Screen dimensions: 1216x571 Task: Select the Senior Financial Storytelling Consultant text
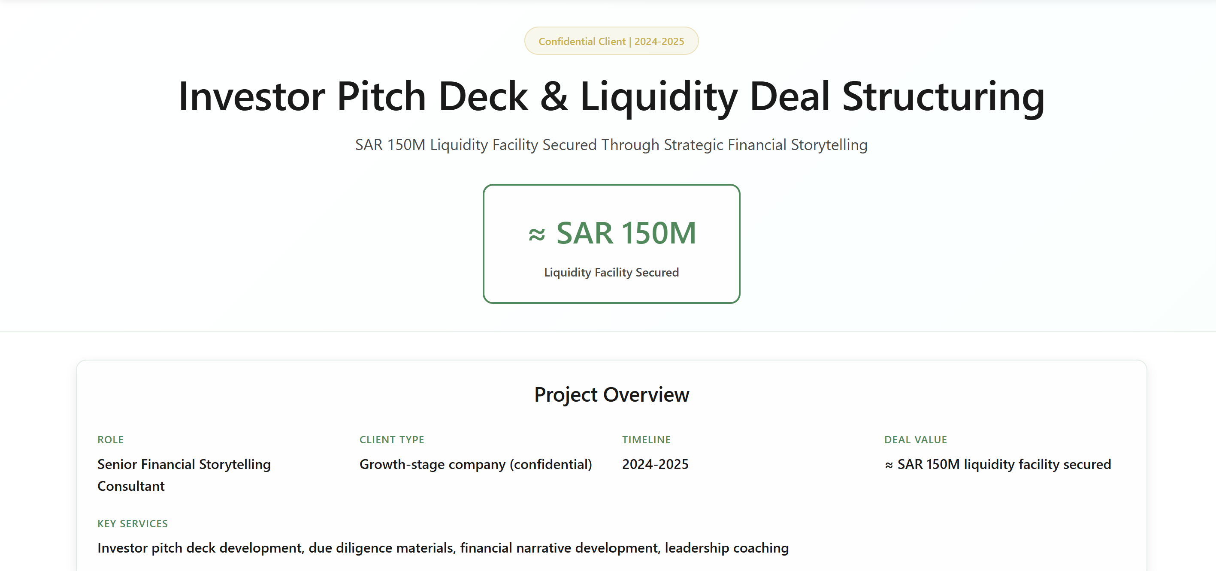coord(184,475)
